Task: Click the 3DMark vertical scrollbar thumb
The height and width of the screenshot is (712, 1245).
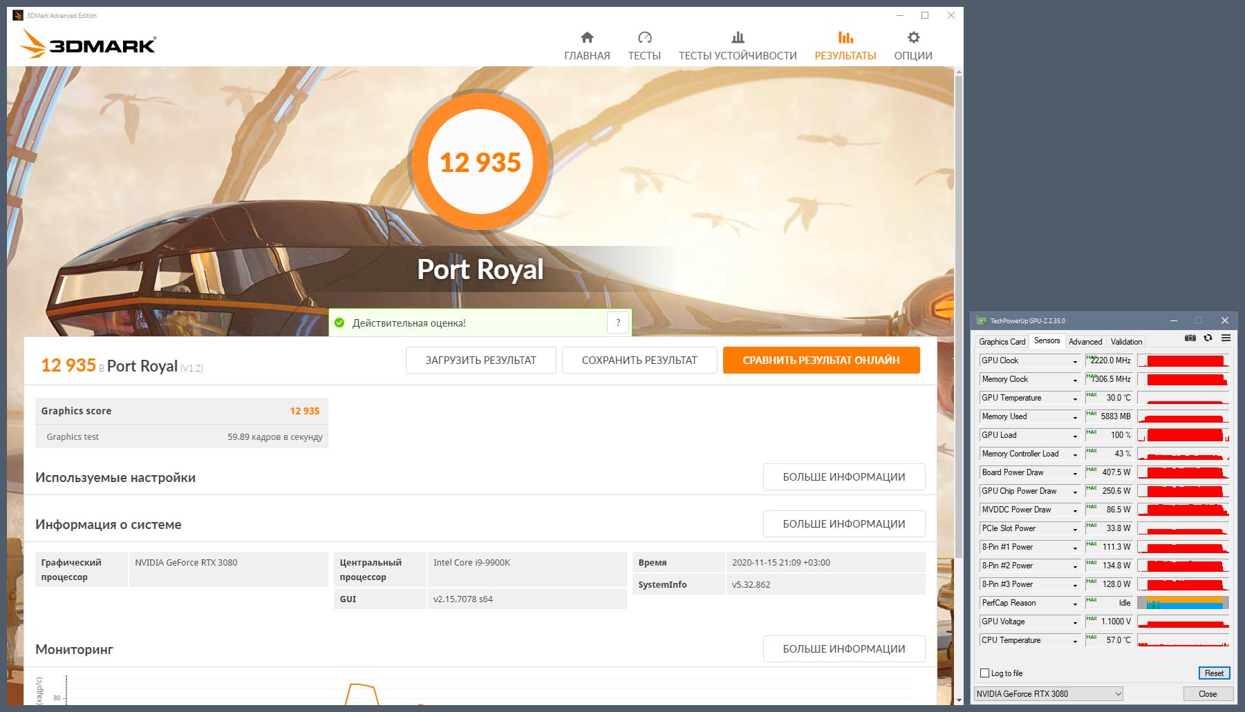Action: (958, 316)
